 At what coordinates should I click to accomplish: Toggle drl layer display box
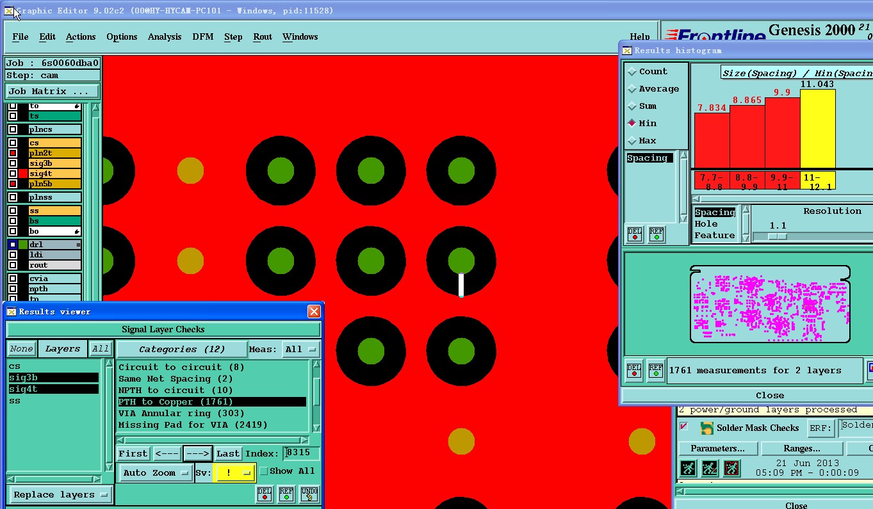tap(12, 245)
